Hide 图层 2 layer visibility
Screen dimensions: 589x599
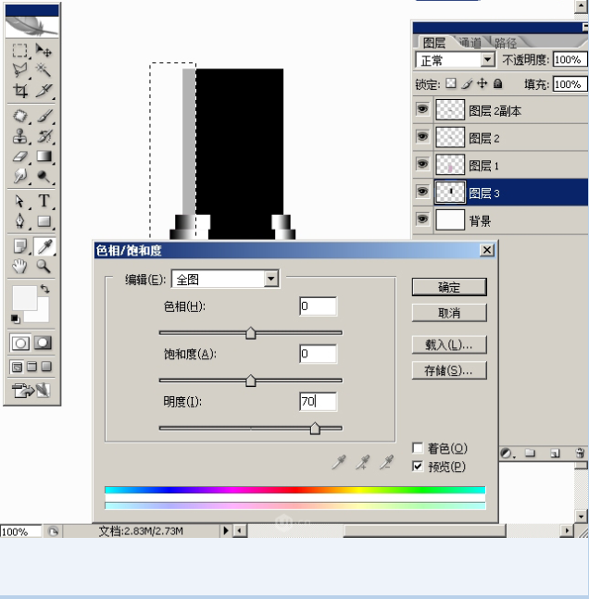(x=422, y=137)
